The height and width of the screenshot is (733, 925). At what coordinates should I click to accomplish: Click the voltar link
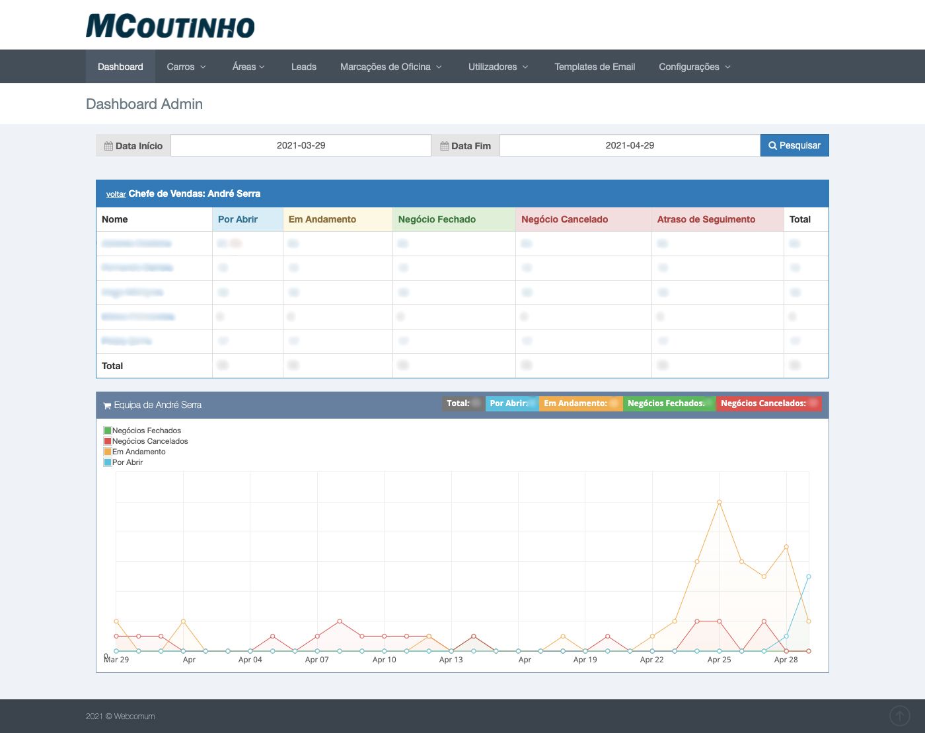116,194
